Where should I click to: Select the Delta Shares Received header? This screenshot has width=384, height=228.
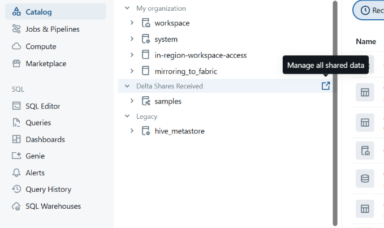[x=170, y=86]
